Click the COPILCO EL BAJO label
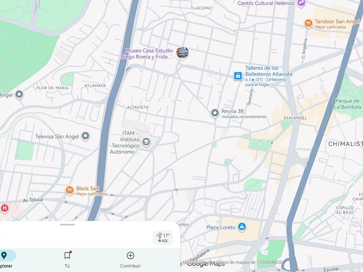Screen dimensions: 363x272 [x=345, y=210]
